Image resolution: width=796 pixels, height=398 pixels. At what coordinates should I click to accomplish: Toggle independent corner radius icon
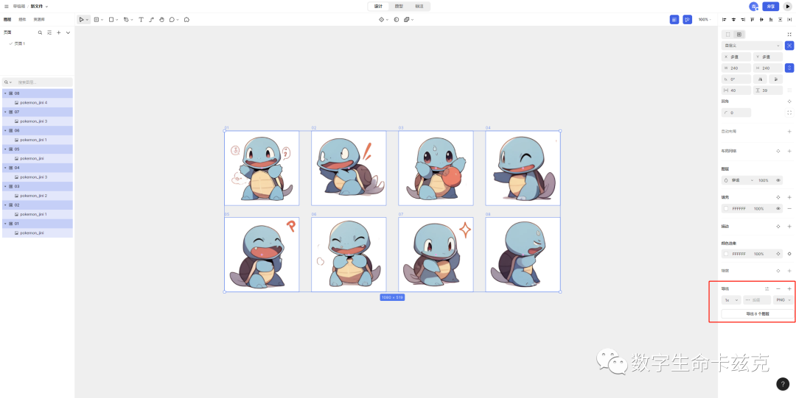click(x=789, y=113)
